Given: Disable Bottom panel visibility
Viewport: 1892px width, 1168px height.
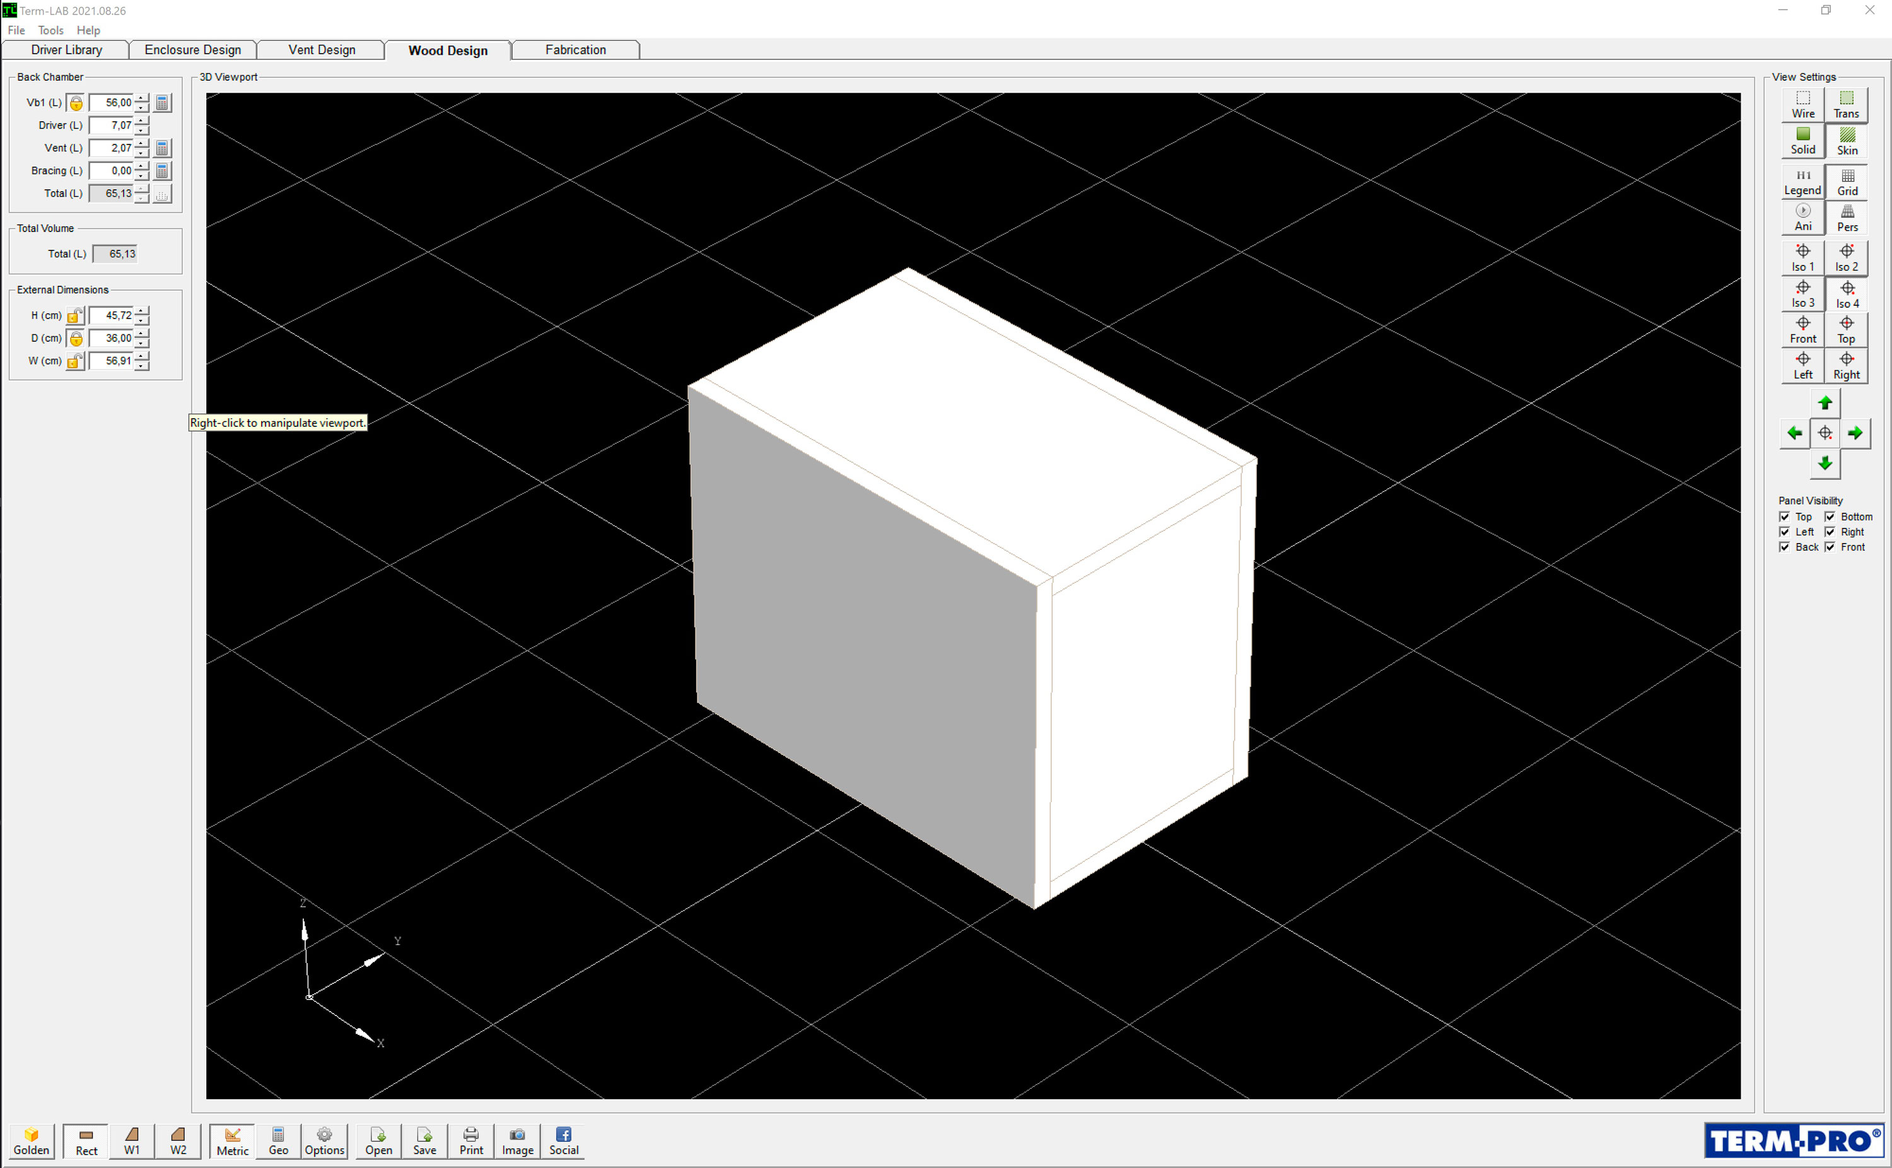Looking at the screenshot, I should click(x=1829, y=516).
